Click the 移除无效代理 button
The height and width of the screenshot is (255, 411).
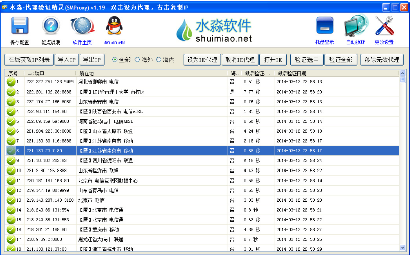[382, 60]
